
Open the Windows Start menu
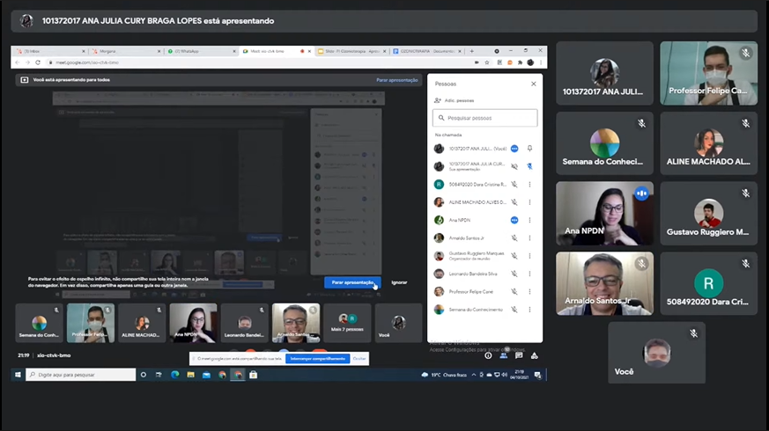18,375
